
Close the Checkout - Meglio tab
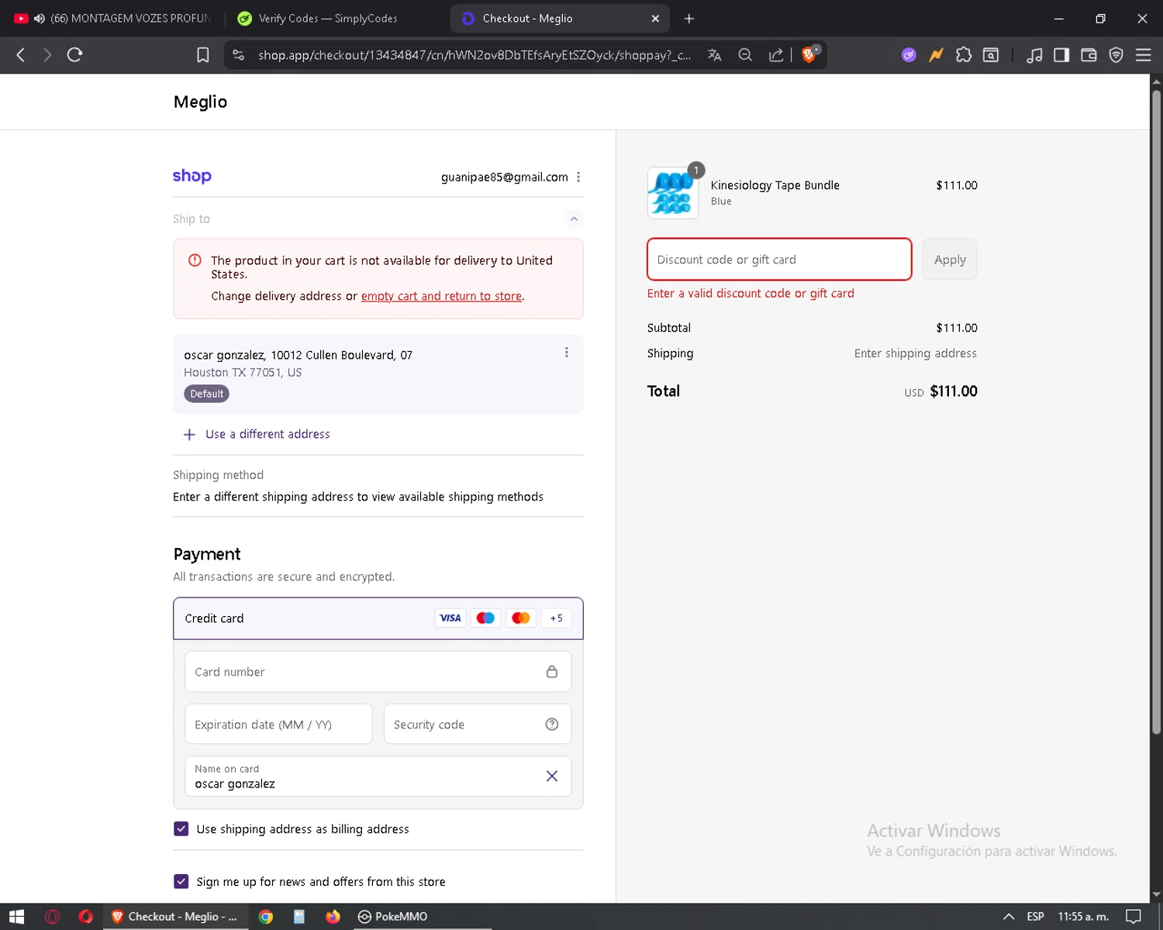pyautogui.click(x=655, y=19)
